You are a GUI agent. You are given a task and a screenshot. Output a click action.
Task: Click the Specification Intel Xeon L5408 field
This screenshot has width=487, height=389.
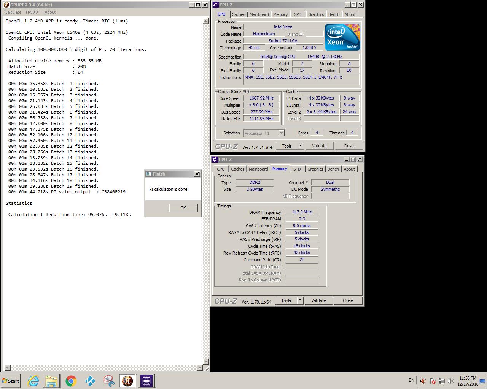301,57
